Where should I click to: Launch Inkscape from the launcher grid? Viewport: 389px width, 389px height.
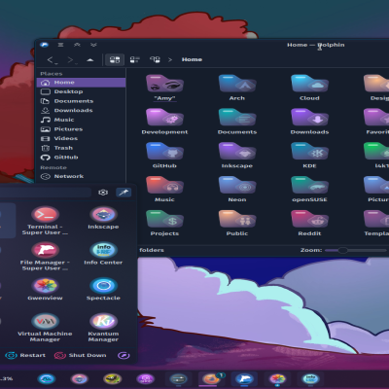[x=103, y=218]
